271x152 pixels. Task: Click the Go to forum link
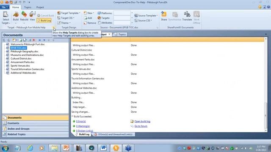[141, 126]
